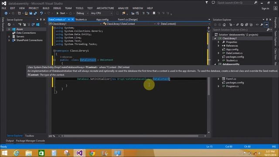279x157 pixels.
Task: Click the View Code icon in Solution Explorer
Action: coord(257,25)
